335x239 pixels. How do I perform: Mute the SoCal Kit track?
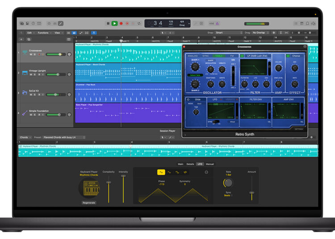(x=31, y=95)
